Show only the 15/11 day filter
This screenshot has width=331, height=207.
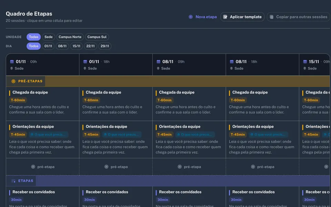tap(77, 46)
